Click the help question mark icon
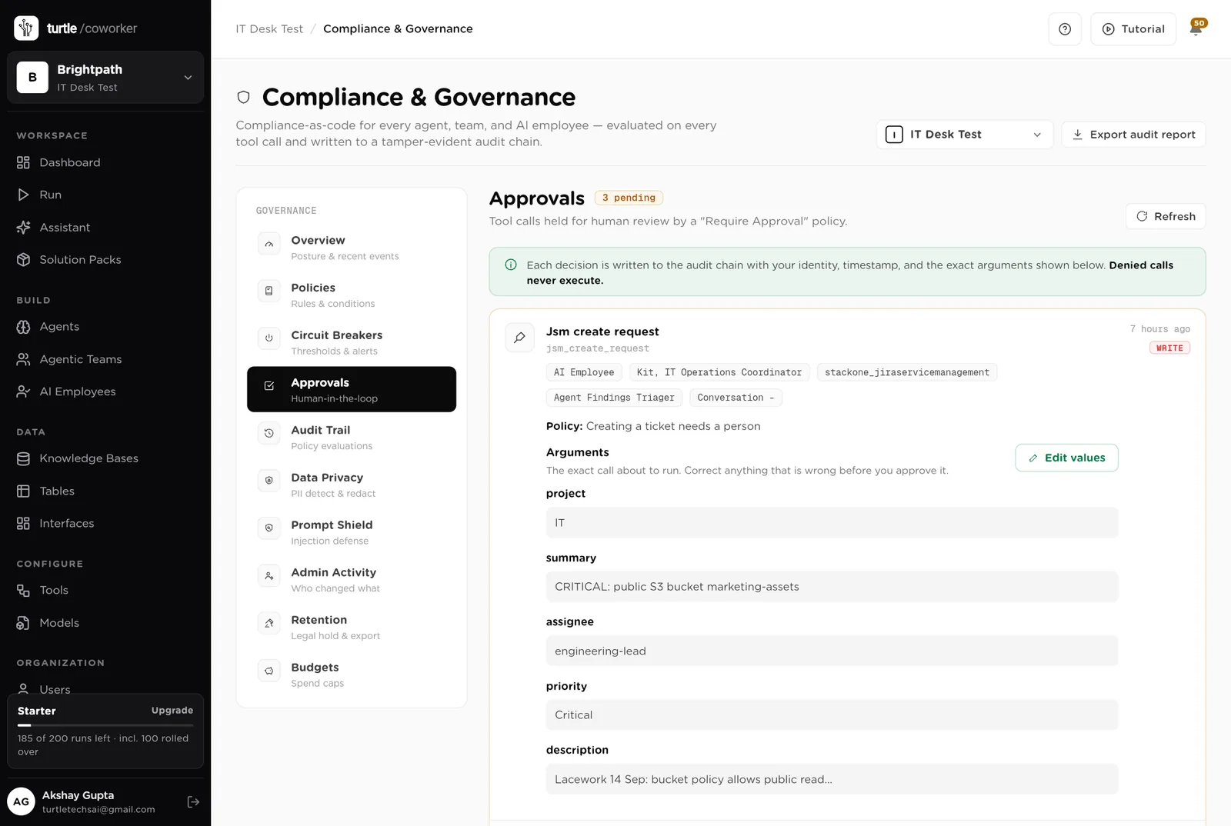 coord(1065,29)
